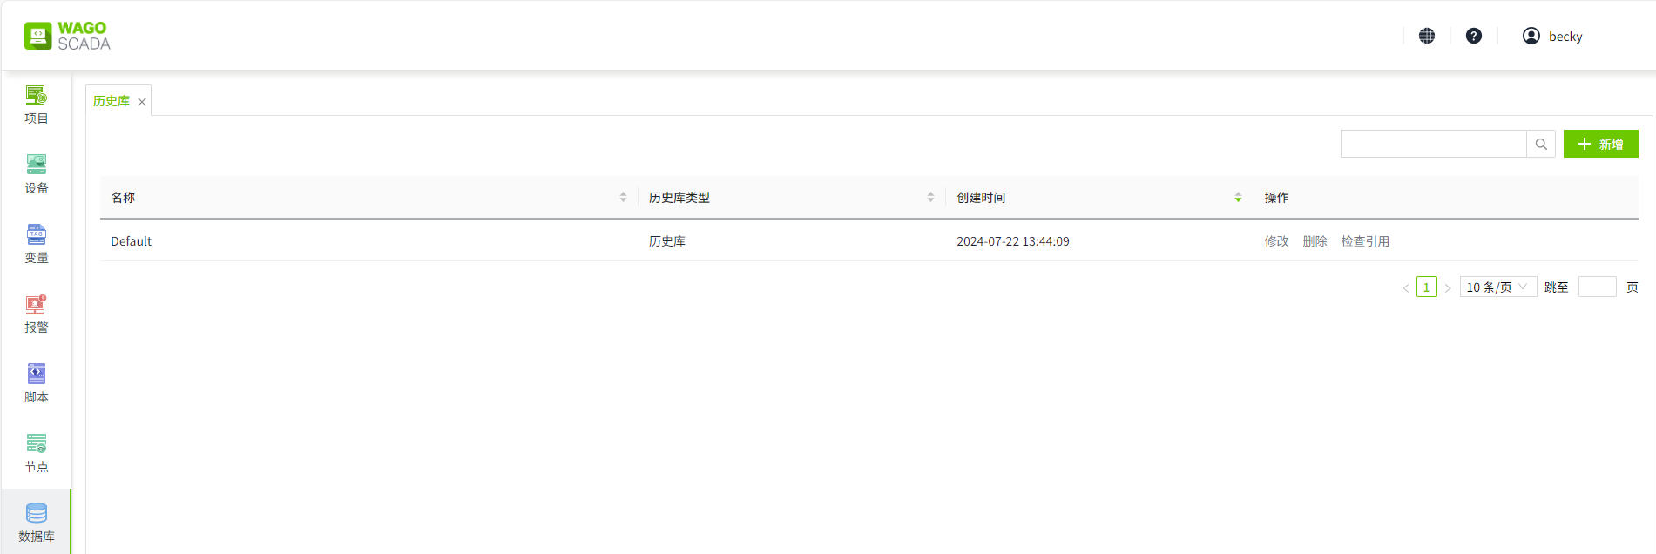This screenshot has width=1656, height=554.
Task: Click the green 新增 button
Action: (1600, 145)
